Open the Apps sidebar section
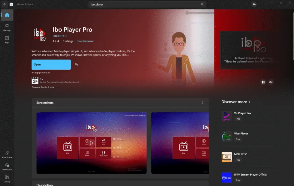Viewport: 294px width, 186px height. click(x=7, y=40)
